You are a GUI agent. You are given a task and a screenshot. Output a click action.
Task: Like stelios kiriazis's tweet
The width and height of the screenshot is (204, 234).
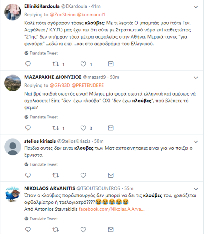[83, 175]
